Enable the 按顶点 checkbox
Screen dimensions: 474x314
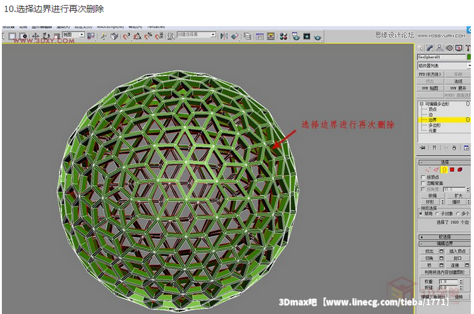pos(423,178)
